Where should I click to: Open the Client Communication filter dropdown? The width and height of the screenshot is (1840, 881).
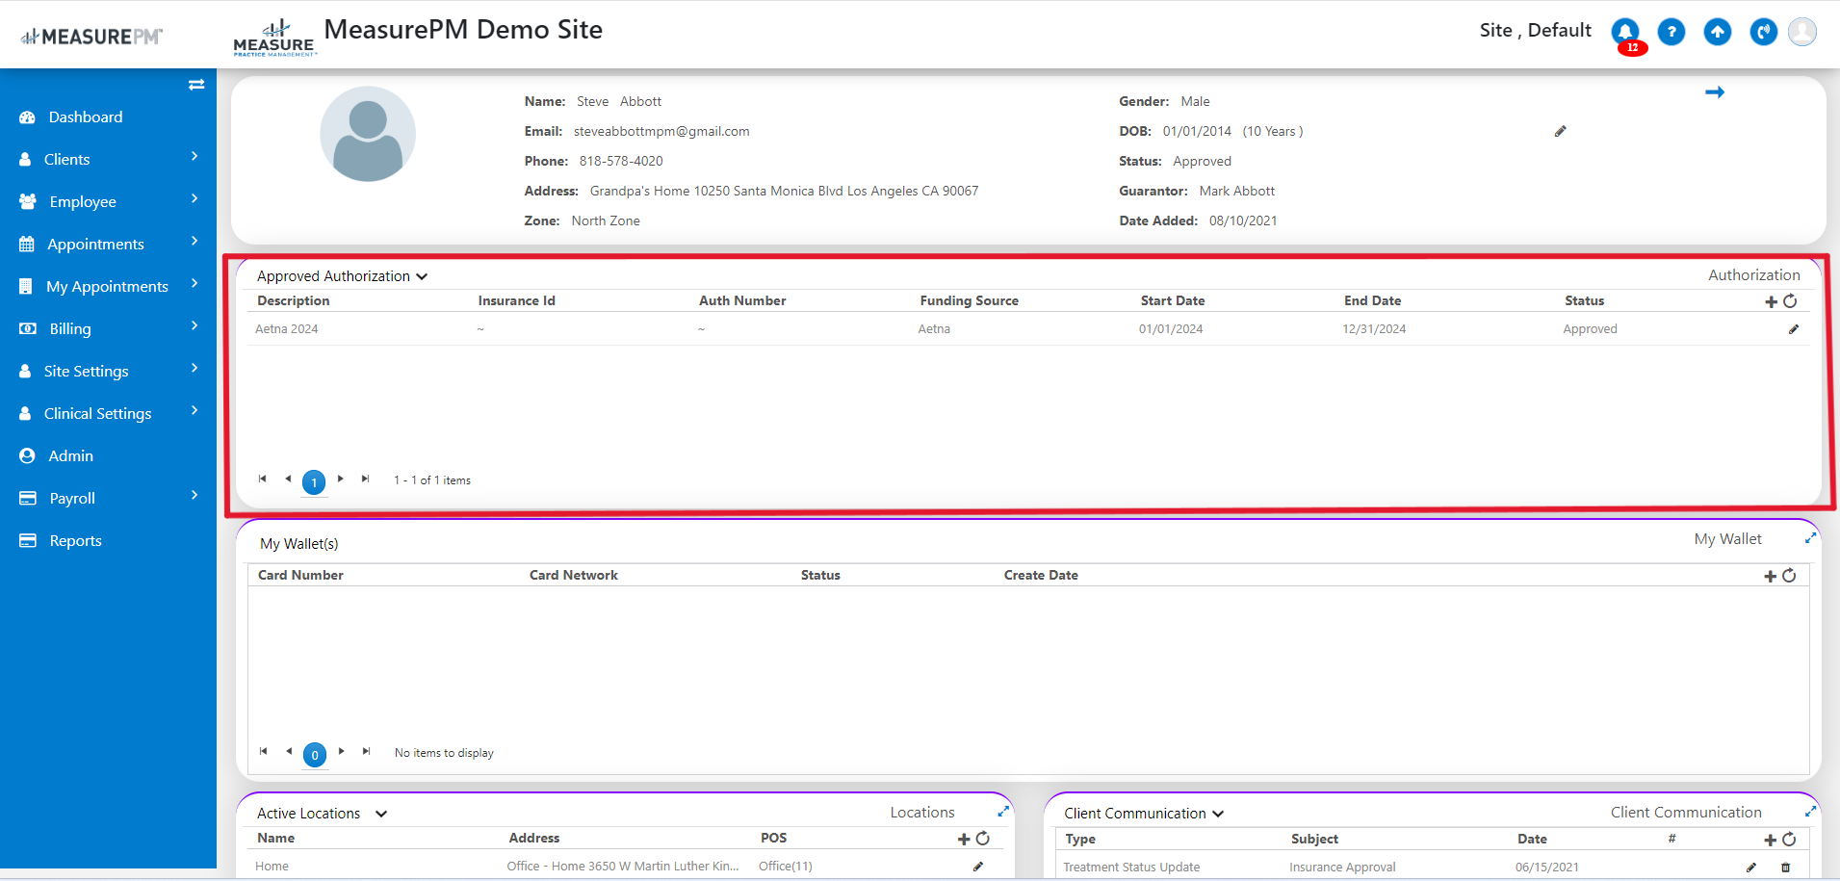(x=1144, y=814)
